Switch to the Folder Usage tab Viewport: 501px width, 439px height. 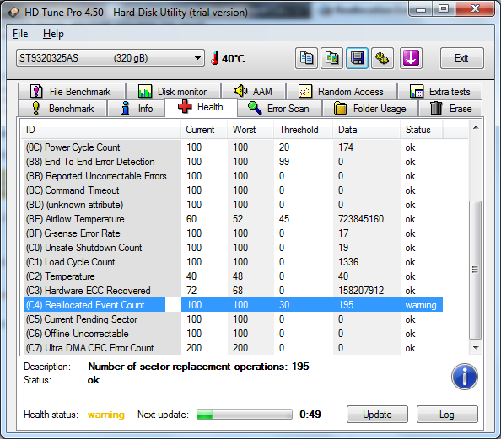(370, 109)
